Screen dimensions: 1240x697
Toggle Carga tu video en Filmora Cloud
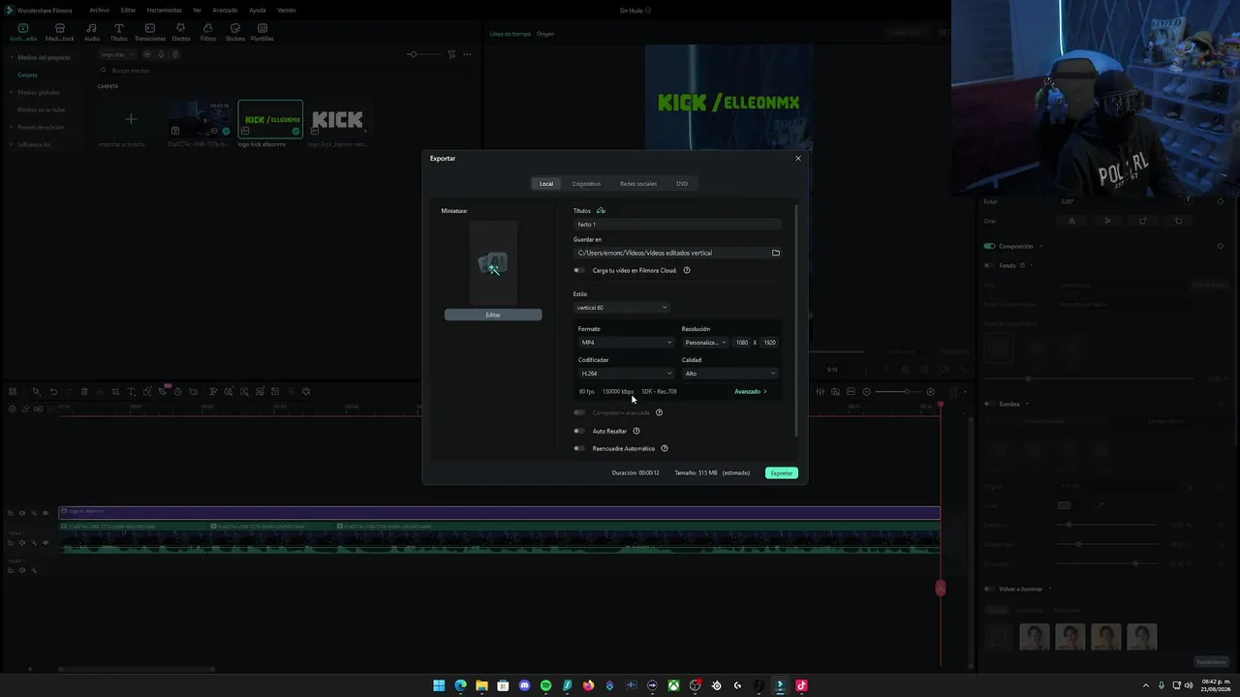[579, 270]
